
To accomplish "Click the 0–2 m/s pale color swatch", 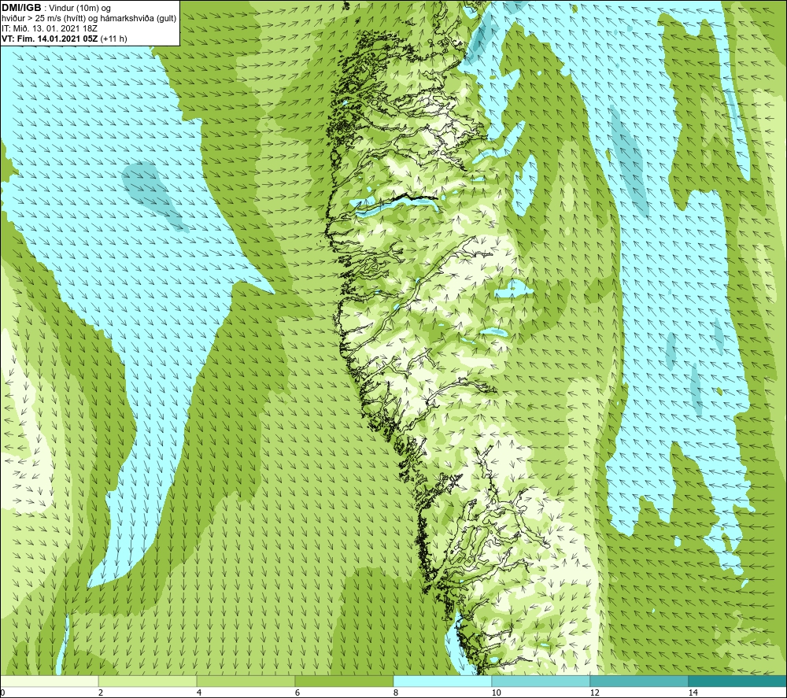I will click(49, 681).
